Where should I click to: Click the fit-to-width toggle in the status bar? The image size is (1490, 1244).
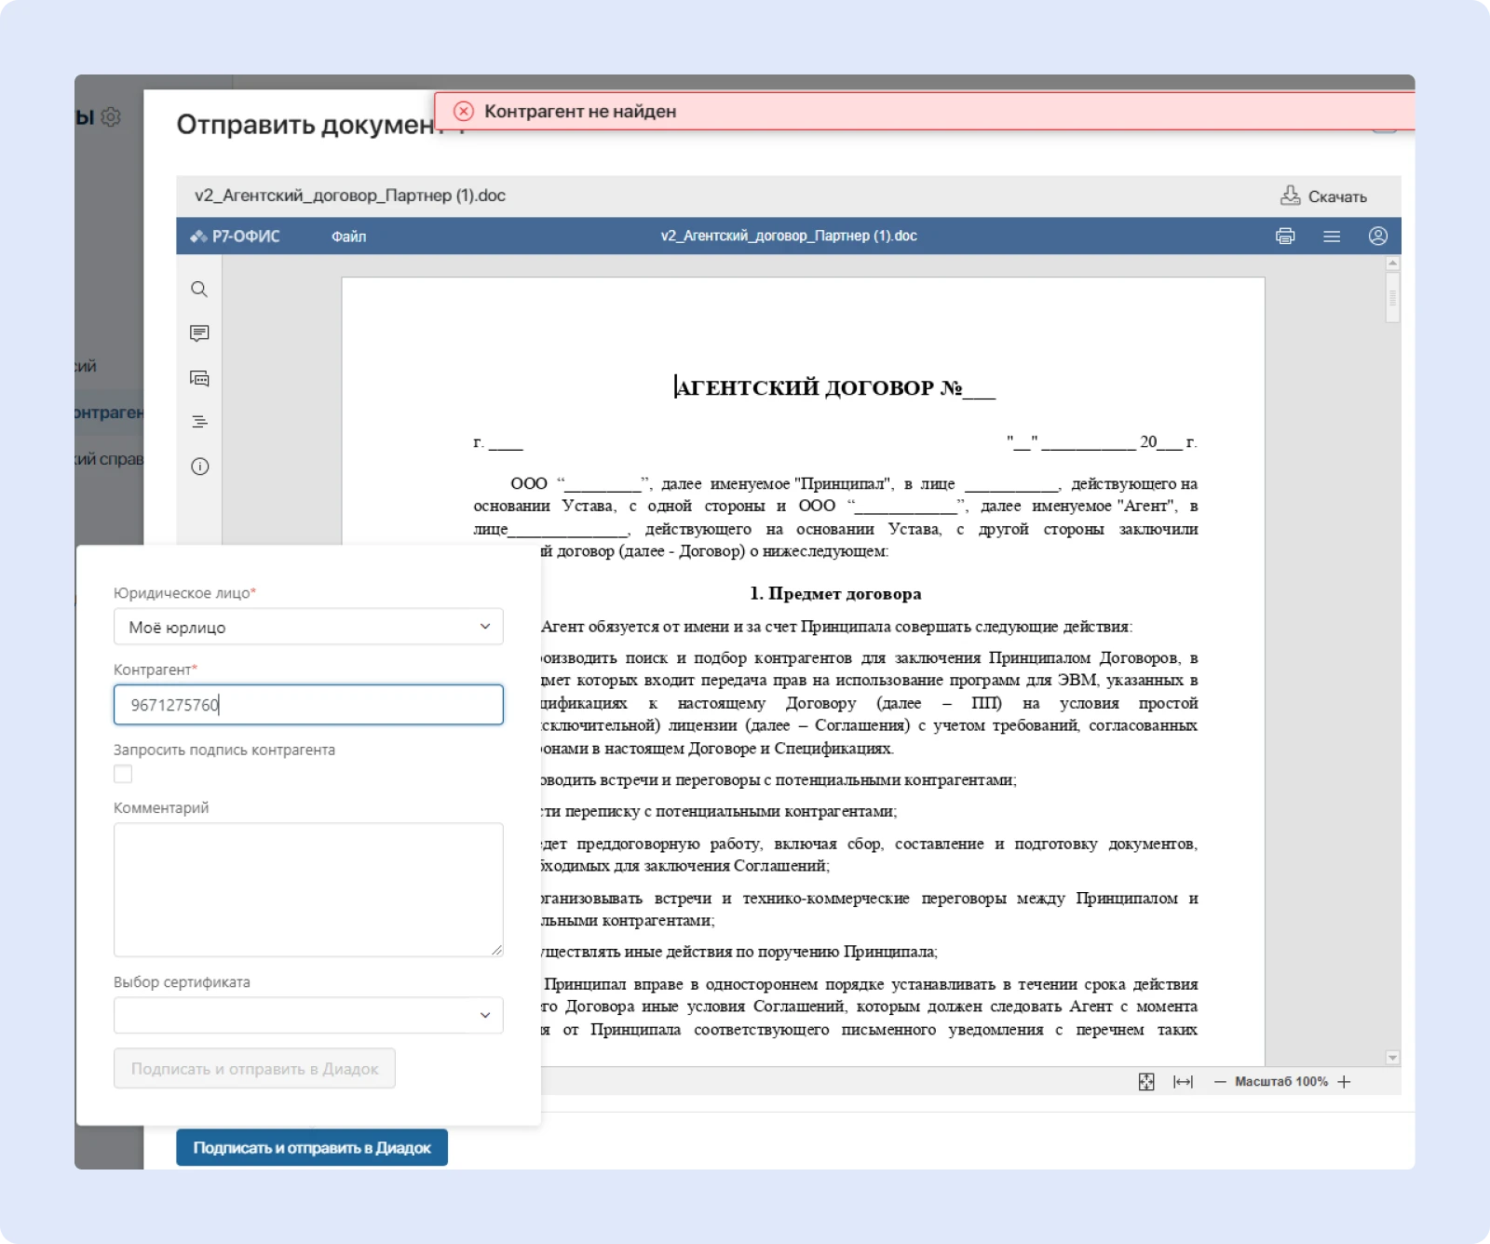1184,1082
